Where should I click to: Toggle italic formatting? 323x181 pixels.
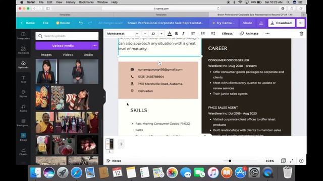click(183, 34)
